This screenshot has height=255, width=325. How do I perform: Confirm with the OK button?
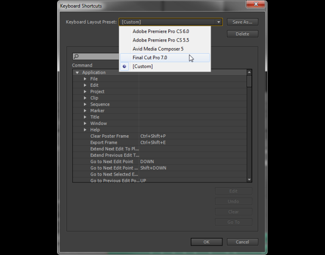(207, 242)
